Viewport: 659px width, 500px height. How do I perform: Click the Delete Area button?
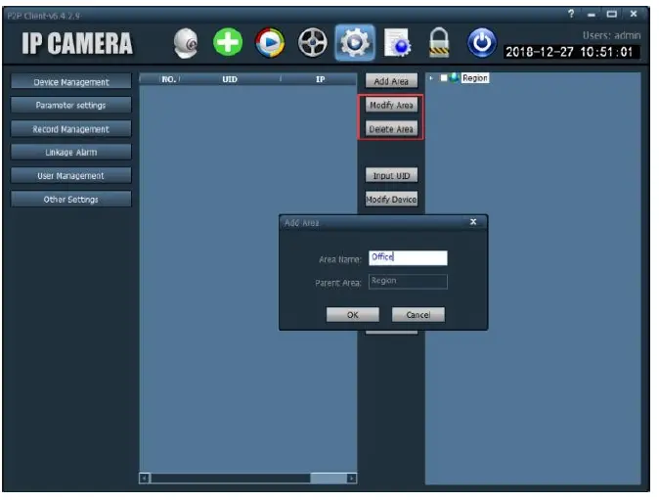(x=391, y=129)
